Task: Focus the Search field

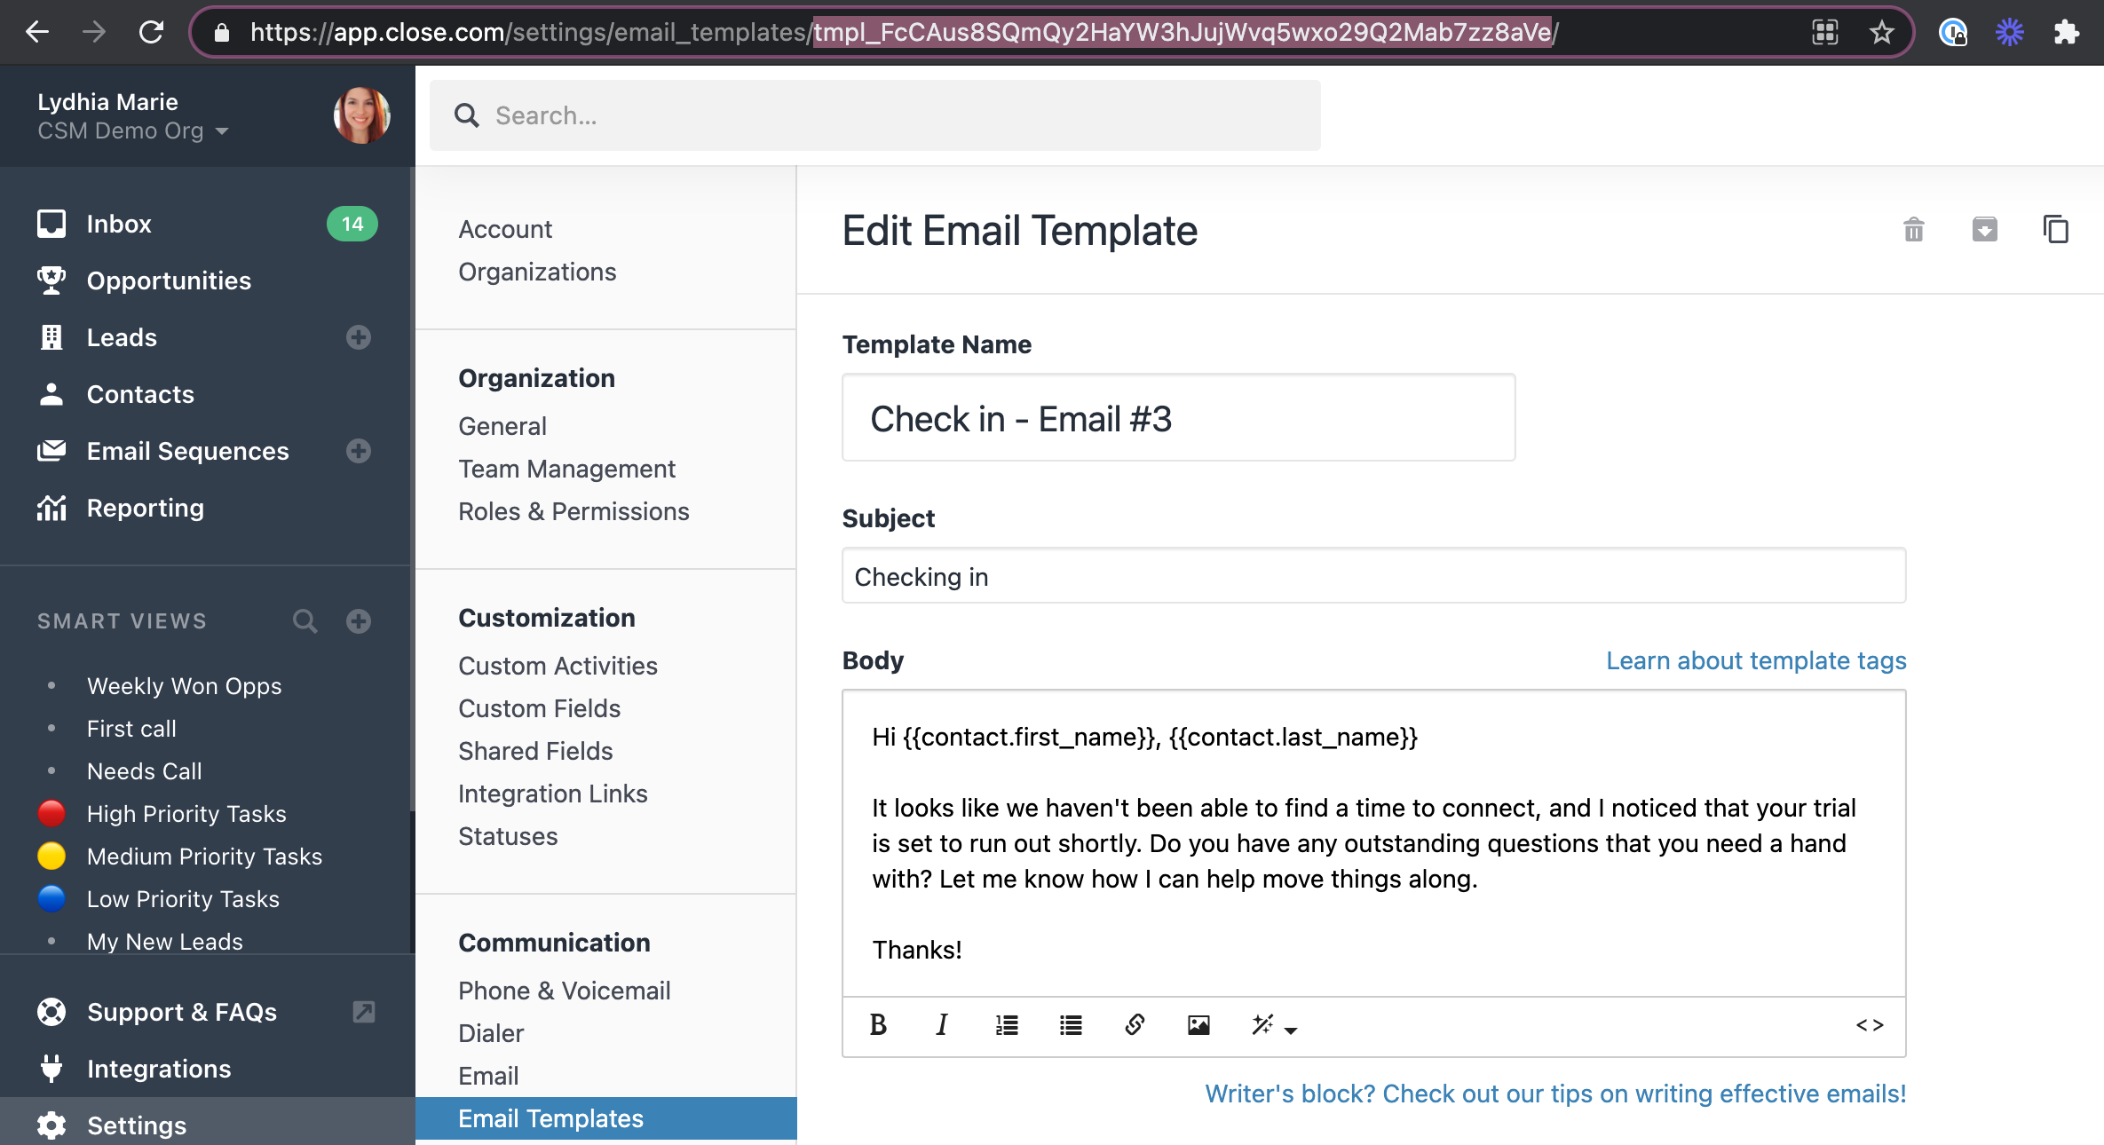Action: point(875,115)
